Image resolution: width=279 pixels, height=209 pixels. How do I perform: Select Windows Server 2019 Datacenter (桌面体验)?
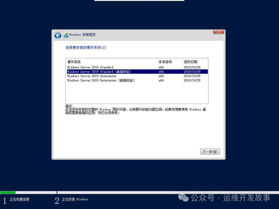[x=93, y=80]
